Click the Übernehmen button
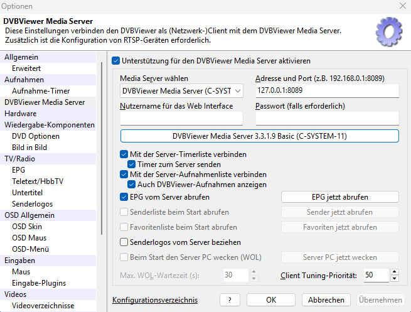The height and width of the screenshot is (312, 411). click(381, 300)
